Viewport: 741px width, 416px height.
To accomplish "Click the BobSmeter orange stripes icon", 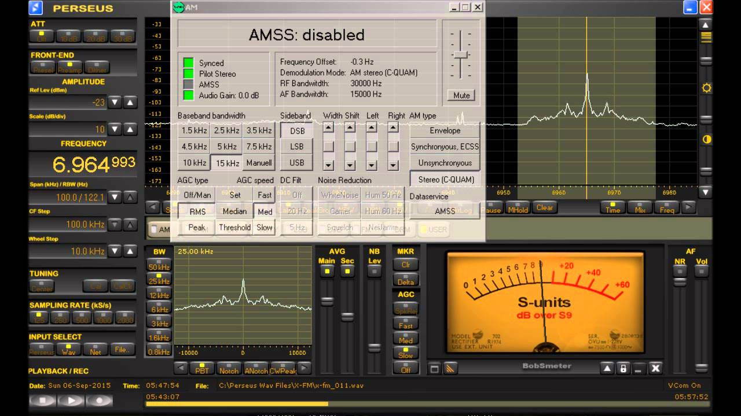I will [x=450, y=369].
